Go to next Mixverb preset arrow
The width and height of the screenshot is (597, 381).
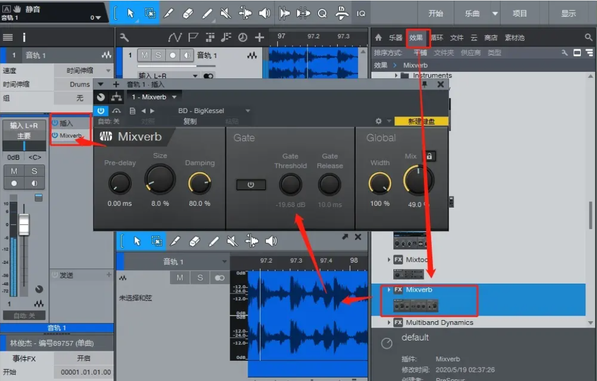152,111
